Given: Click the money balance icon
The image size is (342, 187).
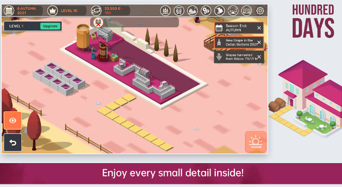Looking at the screenshot, I should pos(96,10).
